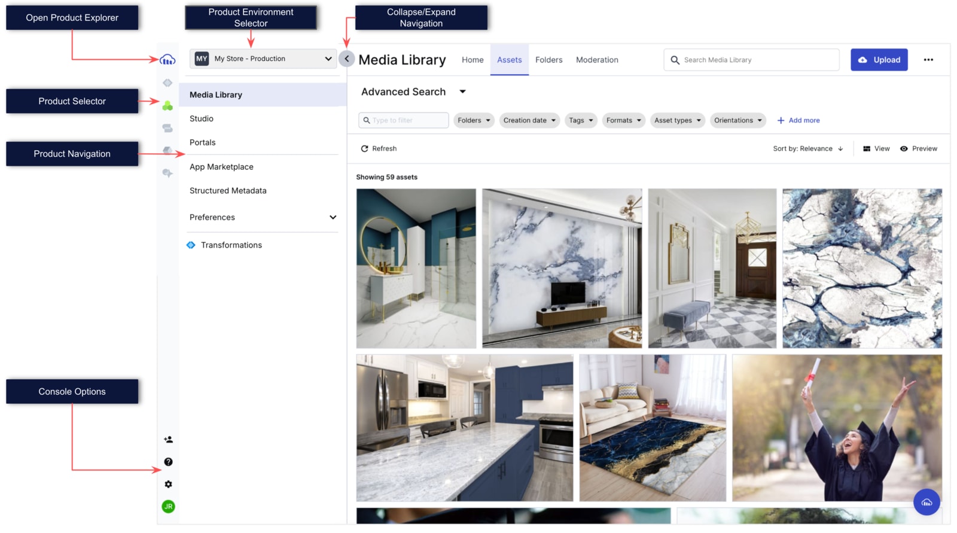Open the help question mark icon
The width and height of the screenshot is (957, 533).
point(168,462)
